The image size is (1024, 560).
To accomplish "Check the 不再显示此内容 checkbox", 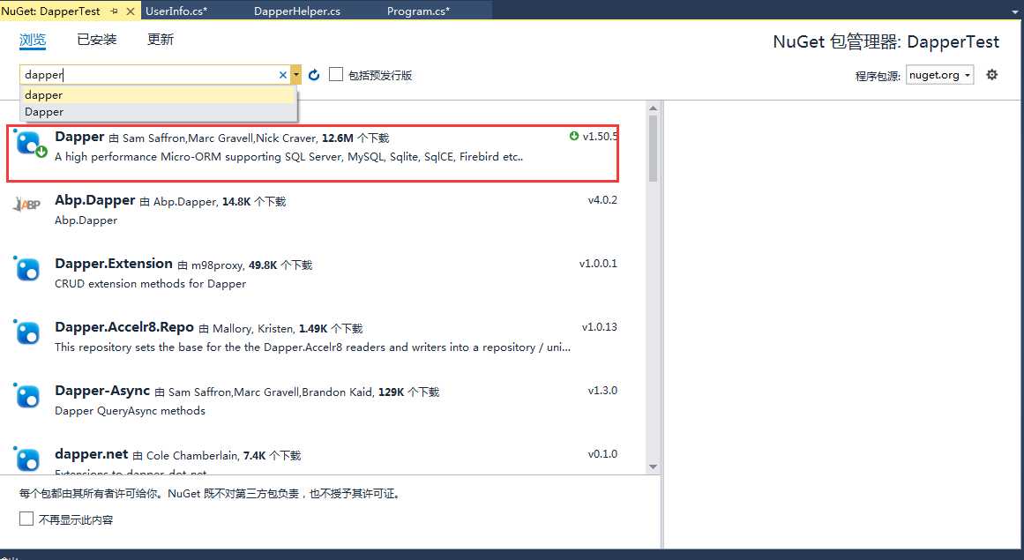I will click(26, 519).
